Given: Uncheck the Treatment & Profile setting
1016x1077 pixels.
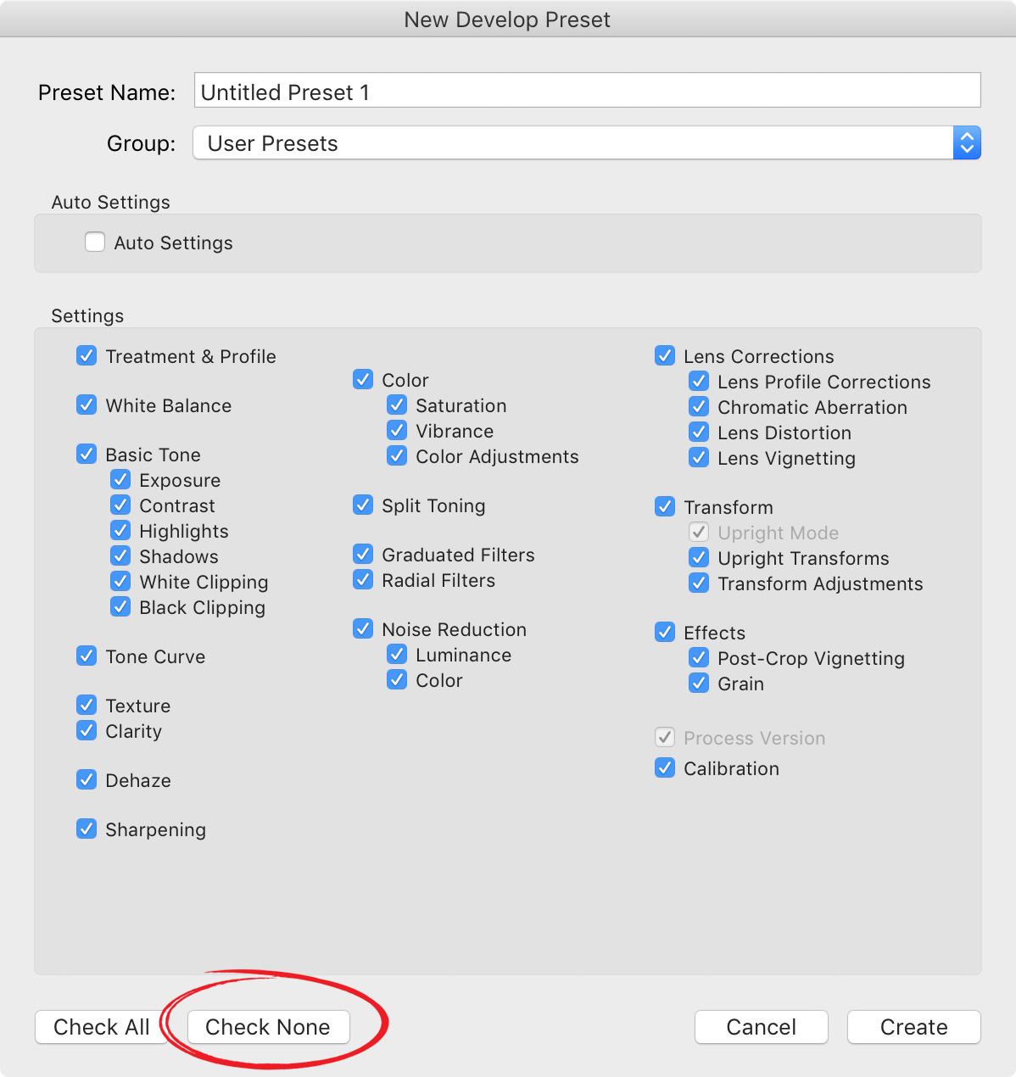Looking at the screenshot, I should click(86, 355).
